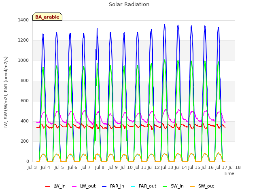Screen dimensions: 259x194
Task: Click the Jul 18 x-axis tick label
Action: [x=235, y=167]
